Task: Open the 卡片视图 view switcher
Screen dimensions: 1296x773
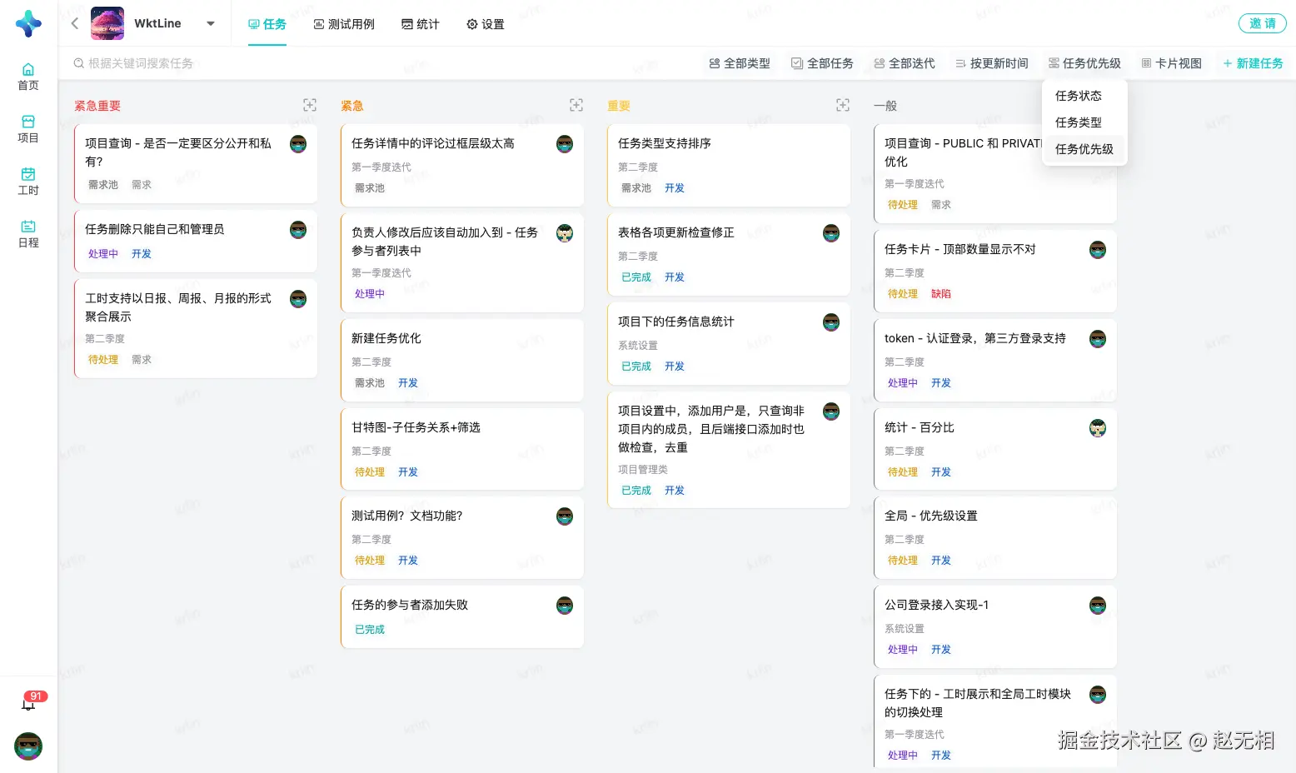Action: click(1171, 63)
